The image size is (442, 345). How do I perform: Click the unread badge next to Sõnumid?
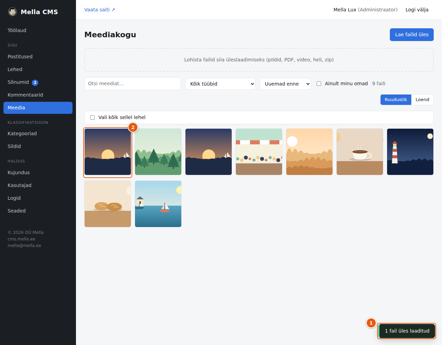[35, 82]
